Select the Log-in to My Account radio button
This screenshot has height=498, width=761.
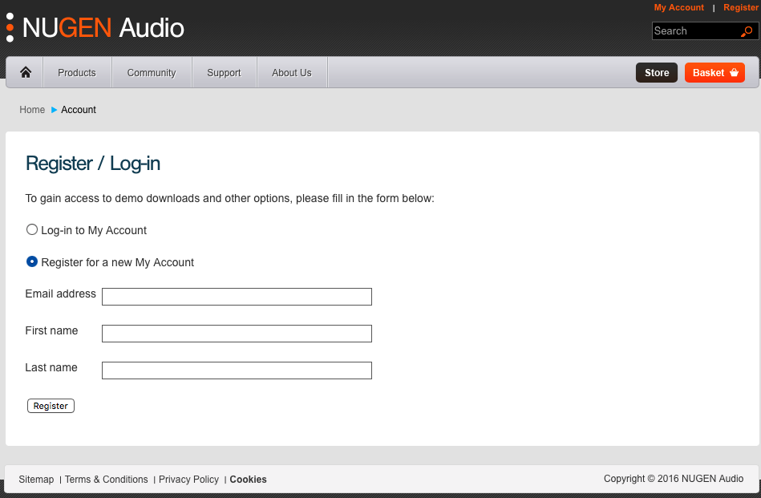31,229
